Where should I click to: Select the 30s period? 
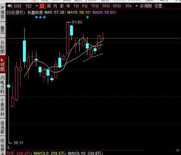point(128,6)
